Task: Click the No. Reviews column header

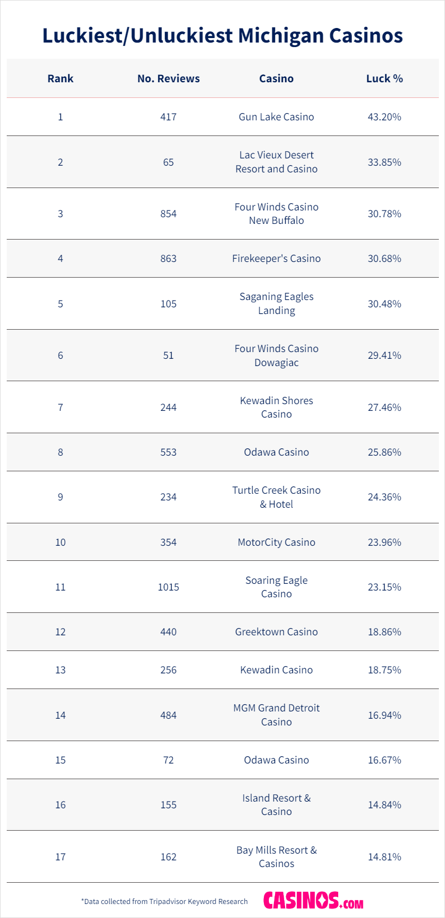Action: [x=168, y=79]
